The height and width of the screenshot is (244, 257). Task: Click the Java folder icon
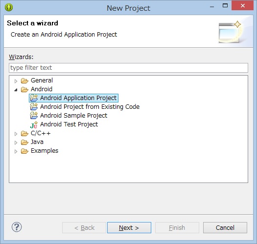(24, 142)
